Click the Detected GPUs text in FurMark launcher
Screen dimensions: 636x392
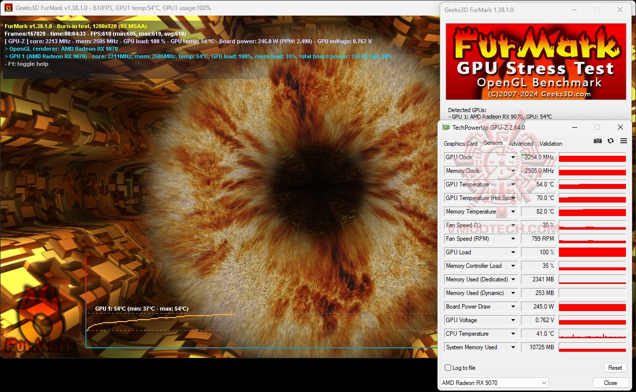pos(467,110)
